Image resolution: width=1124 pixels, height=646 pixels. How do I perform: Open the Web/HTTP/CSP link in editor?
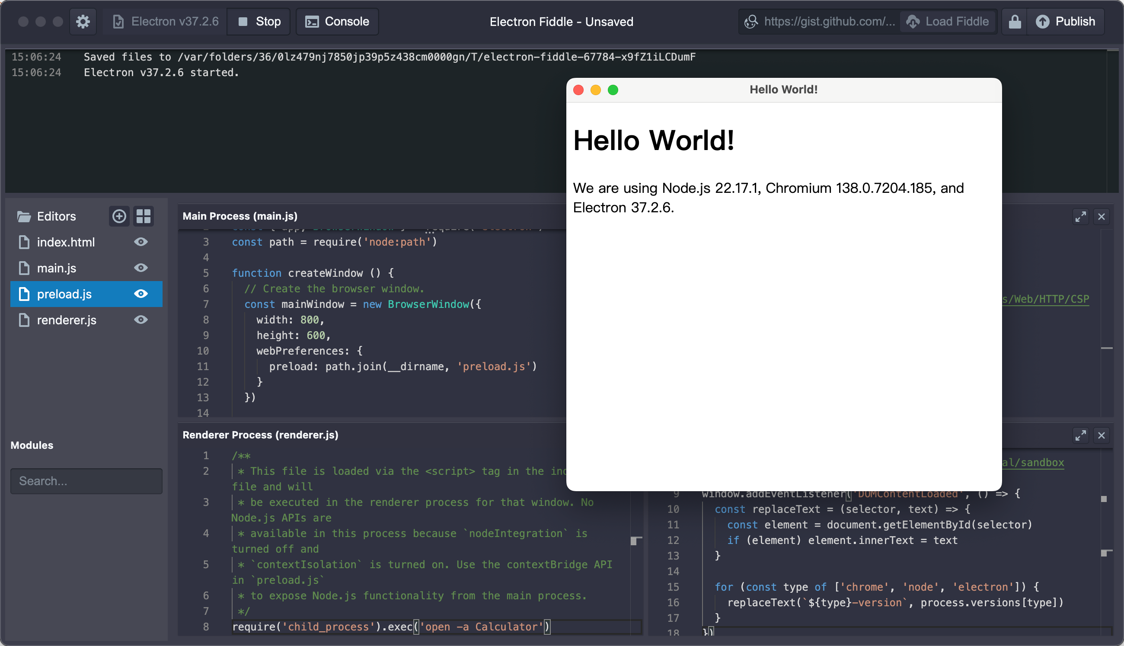(x=1045, y=299)
